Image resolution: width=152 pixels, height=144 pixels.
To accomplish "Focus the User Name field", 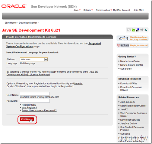I will click(x=35, y=94).
